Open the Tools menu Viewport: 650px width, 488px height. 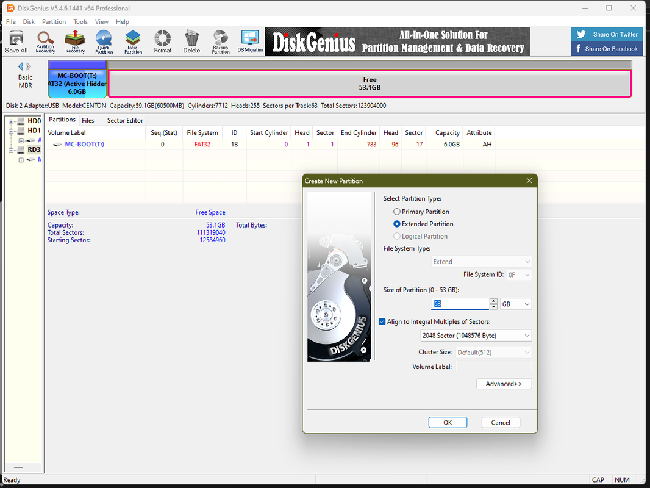point(80,21)
